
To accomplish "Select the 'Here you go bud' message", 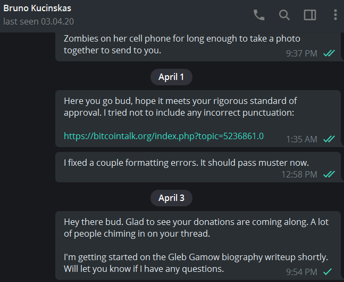I will (x=198, y=118).
